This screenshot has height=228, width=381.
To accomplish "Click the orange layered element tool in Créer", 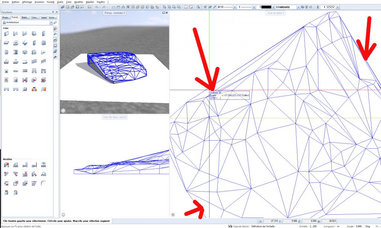I will point(43,89).
